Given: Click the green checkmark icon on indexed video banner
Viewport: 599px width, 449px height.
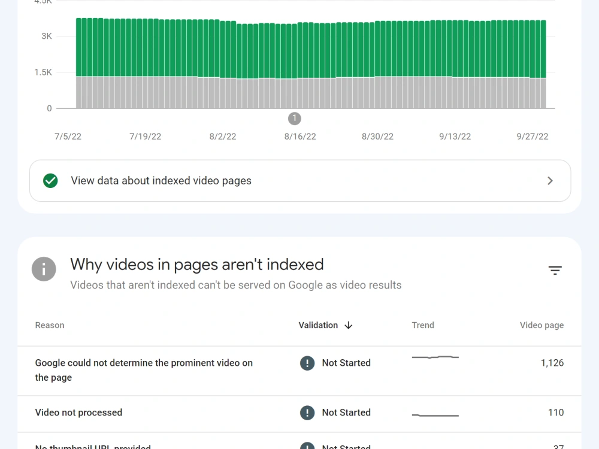Looking at the screenshot, I should click(50, 180).
